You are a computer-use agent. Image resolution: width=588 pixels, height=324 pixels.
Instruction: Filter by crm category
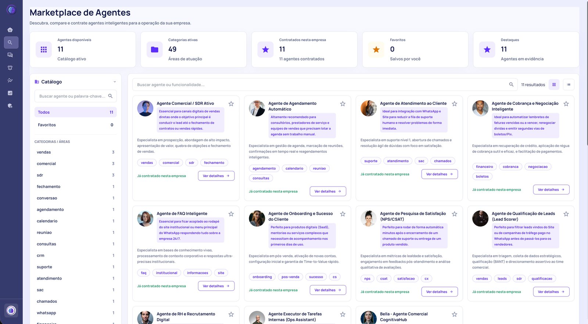(75, 255)
